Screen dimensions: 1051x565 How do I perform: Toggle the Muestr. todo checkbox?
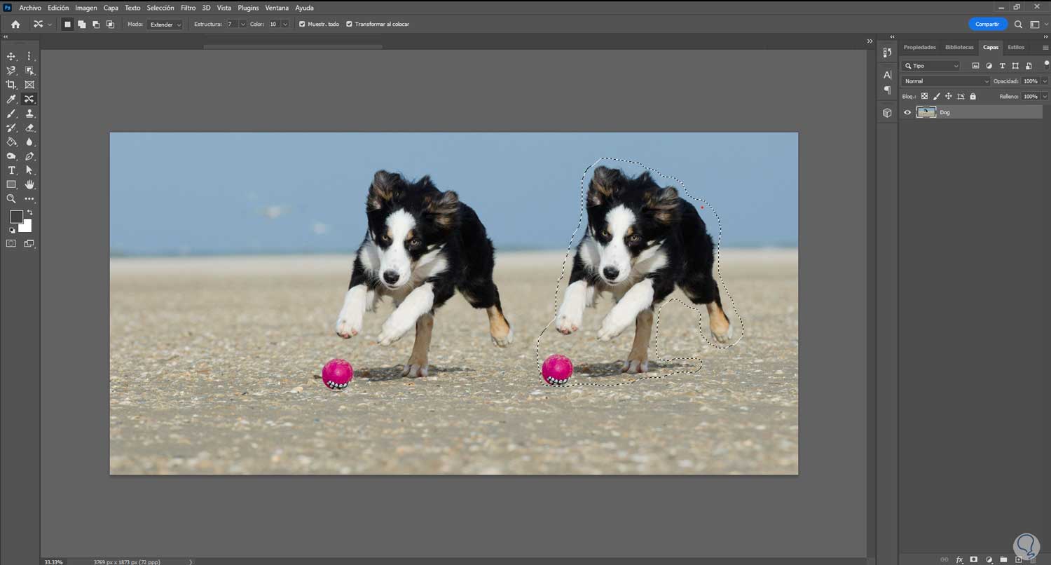(302, 24)
